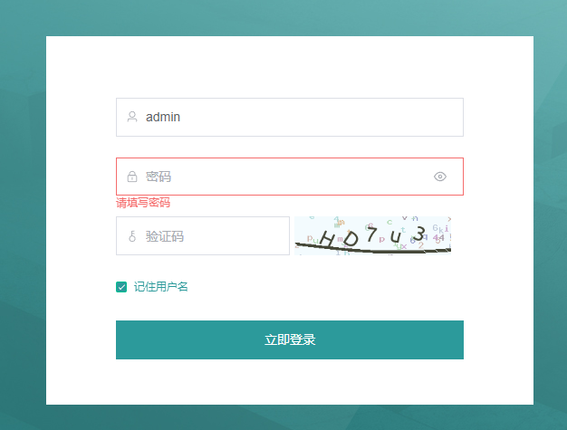Focus the 密码 password input field
This screenshot has width=567, height=430.
[x=290, y=177]
